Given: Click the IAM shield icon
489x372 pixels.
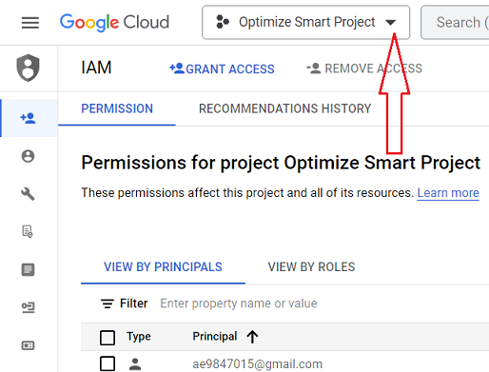Looking at the screenshot, I should point(29,68).
